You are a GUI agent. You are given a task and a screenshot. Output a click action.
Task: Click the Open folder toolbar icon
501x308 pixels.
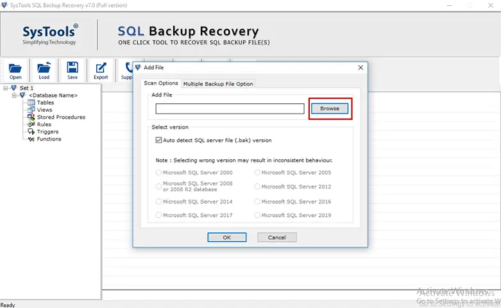pos(15,69)
